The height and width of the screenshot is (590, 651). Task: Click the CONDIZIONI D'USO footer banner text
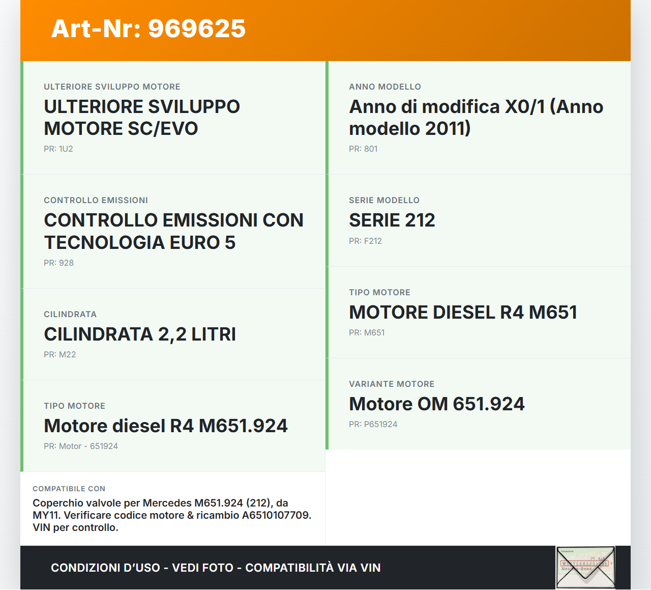[x=216, y=568]
